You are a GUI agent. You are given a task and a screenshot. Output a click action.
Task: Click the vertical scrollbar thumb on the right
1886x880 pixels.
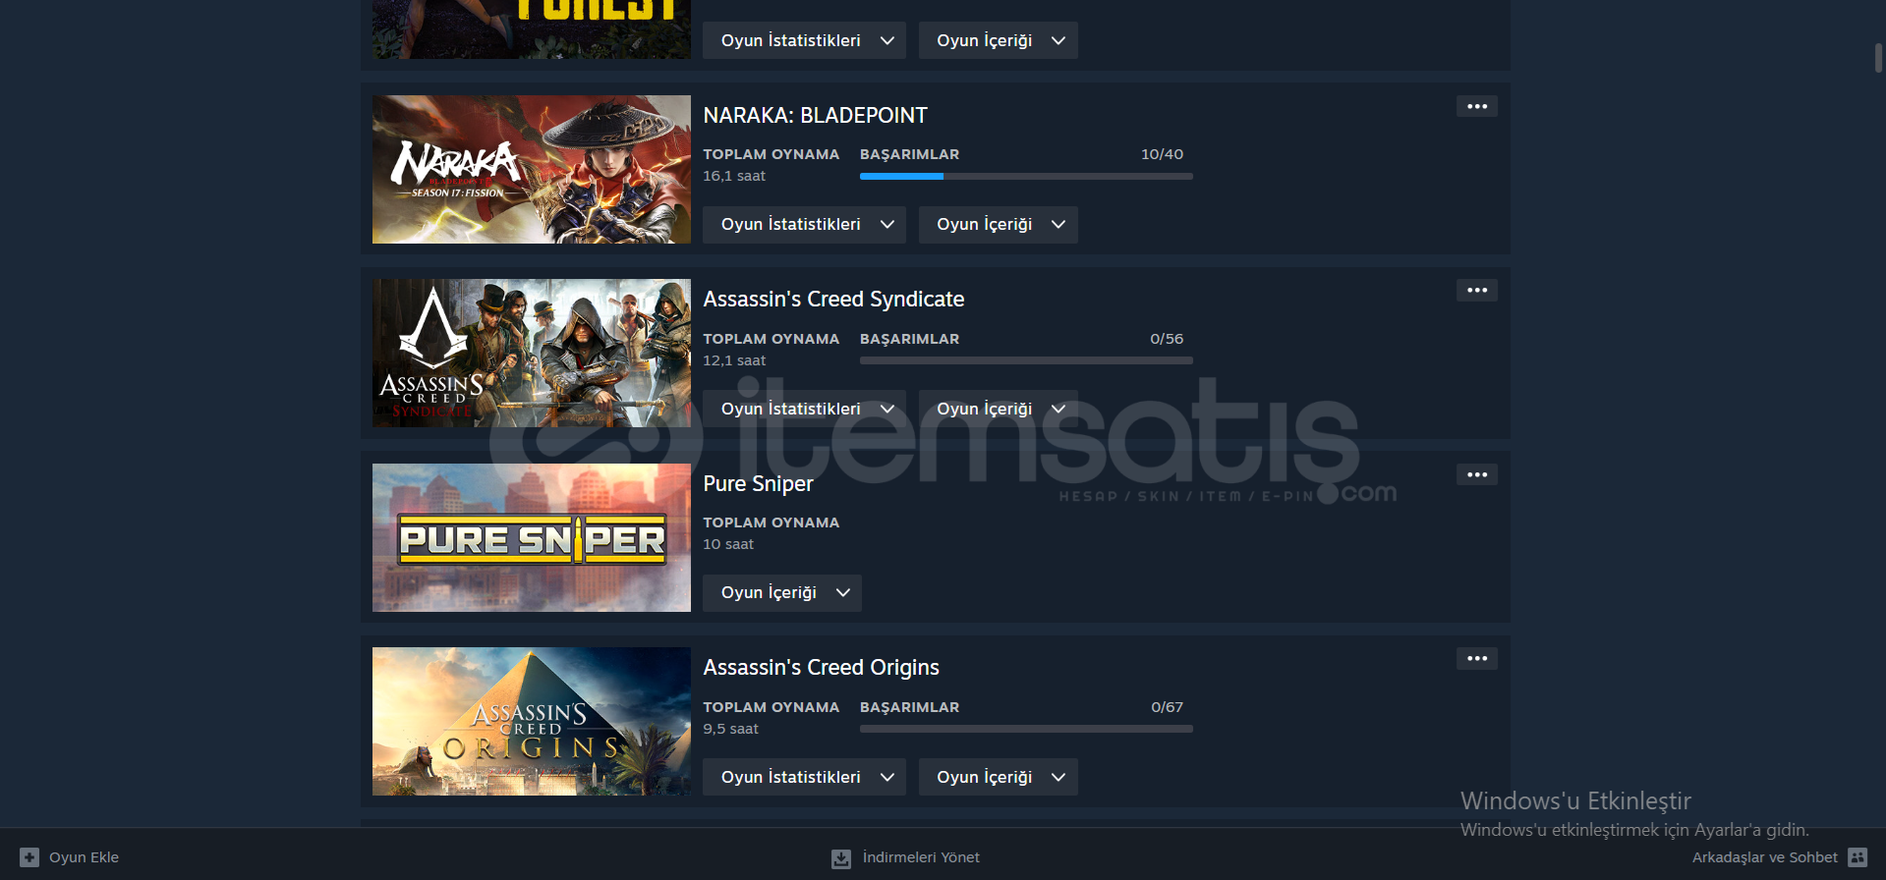pyautogui.click(x=1878, y=57)
